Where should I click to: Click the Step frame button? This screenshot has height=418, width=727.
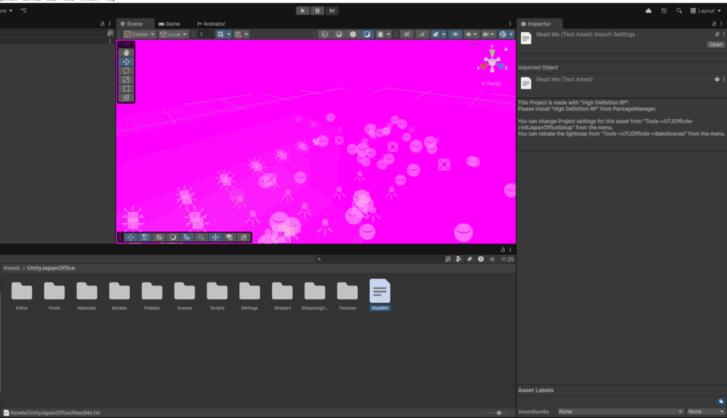tap(332, 11)
